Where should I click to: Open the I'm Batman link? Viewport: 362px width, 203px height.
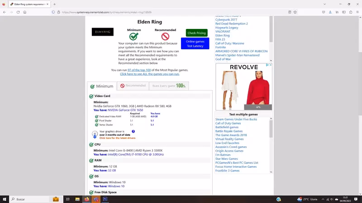(223, 155)
